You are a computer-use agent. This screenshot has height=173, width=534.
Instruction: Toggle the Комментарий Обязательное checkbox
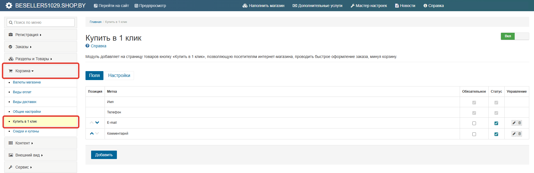(x=474, y=134)
